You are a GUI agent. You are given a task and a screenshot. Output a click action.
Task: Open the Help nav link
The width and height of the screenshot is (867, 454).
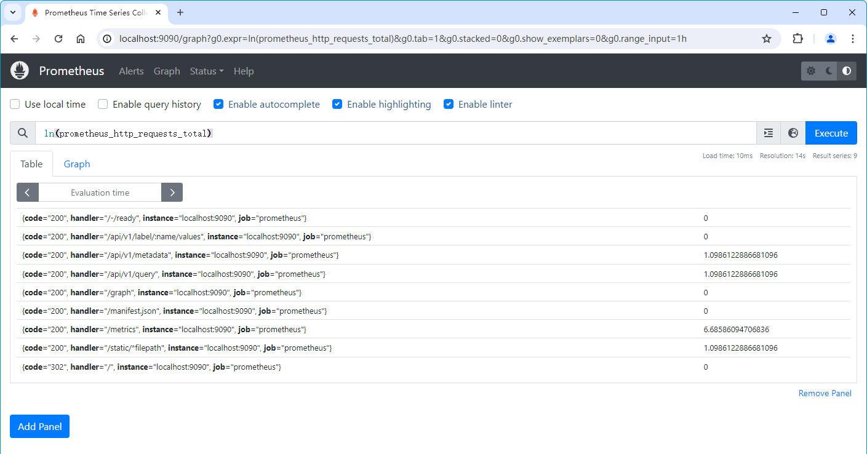(244, 71)
